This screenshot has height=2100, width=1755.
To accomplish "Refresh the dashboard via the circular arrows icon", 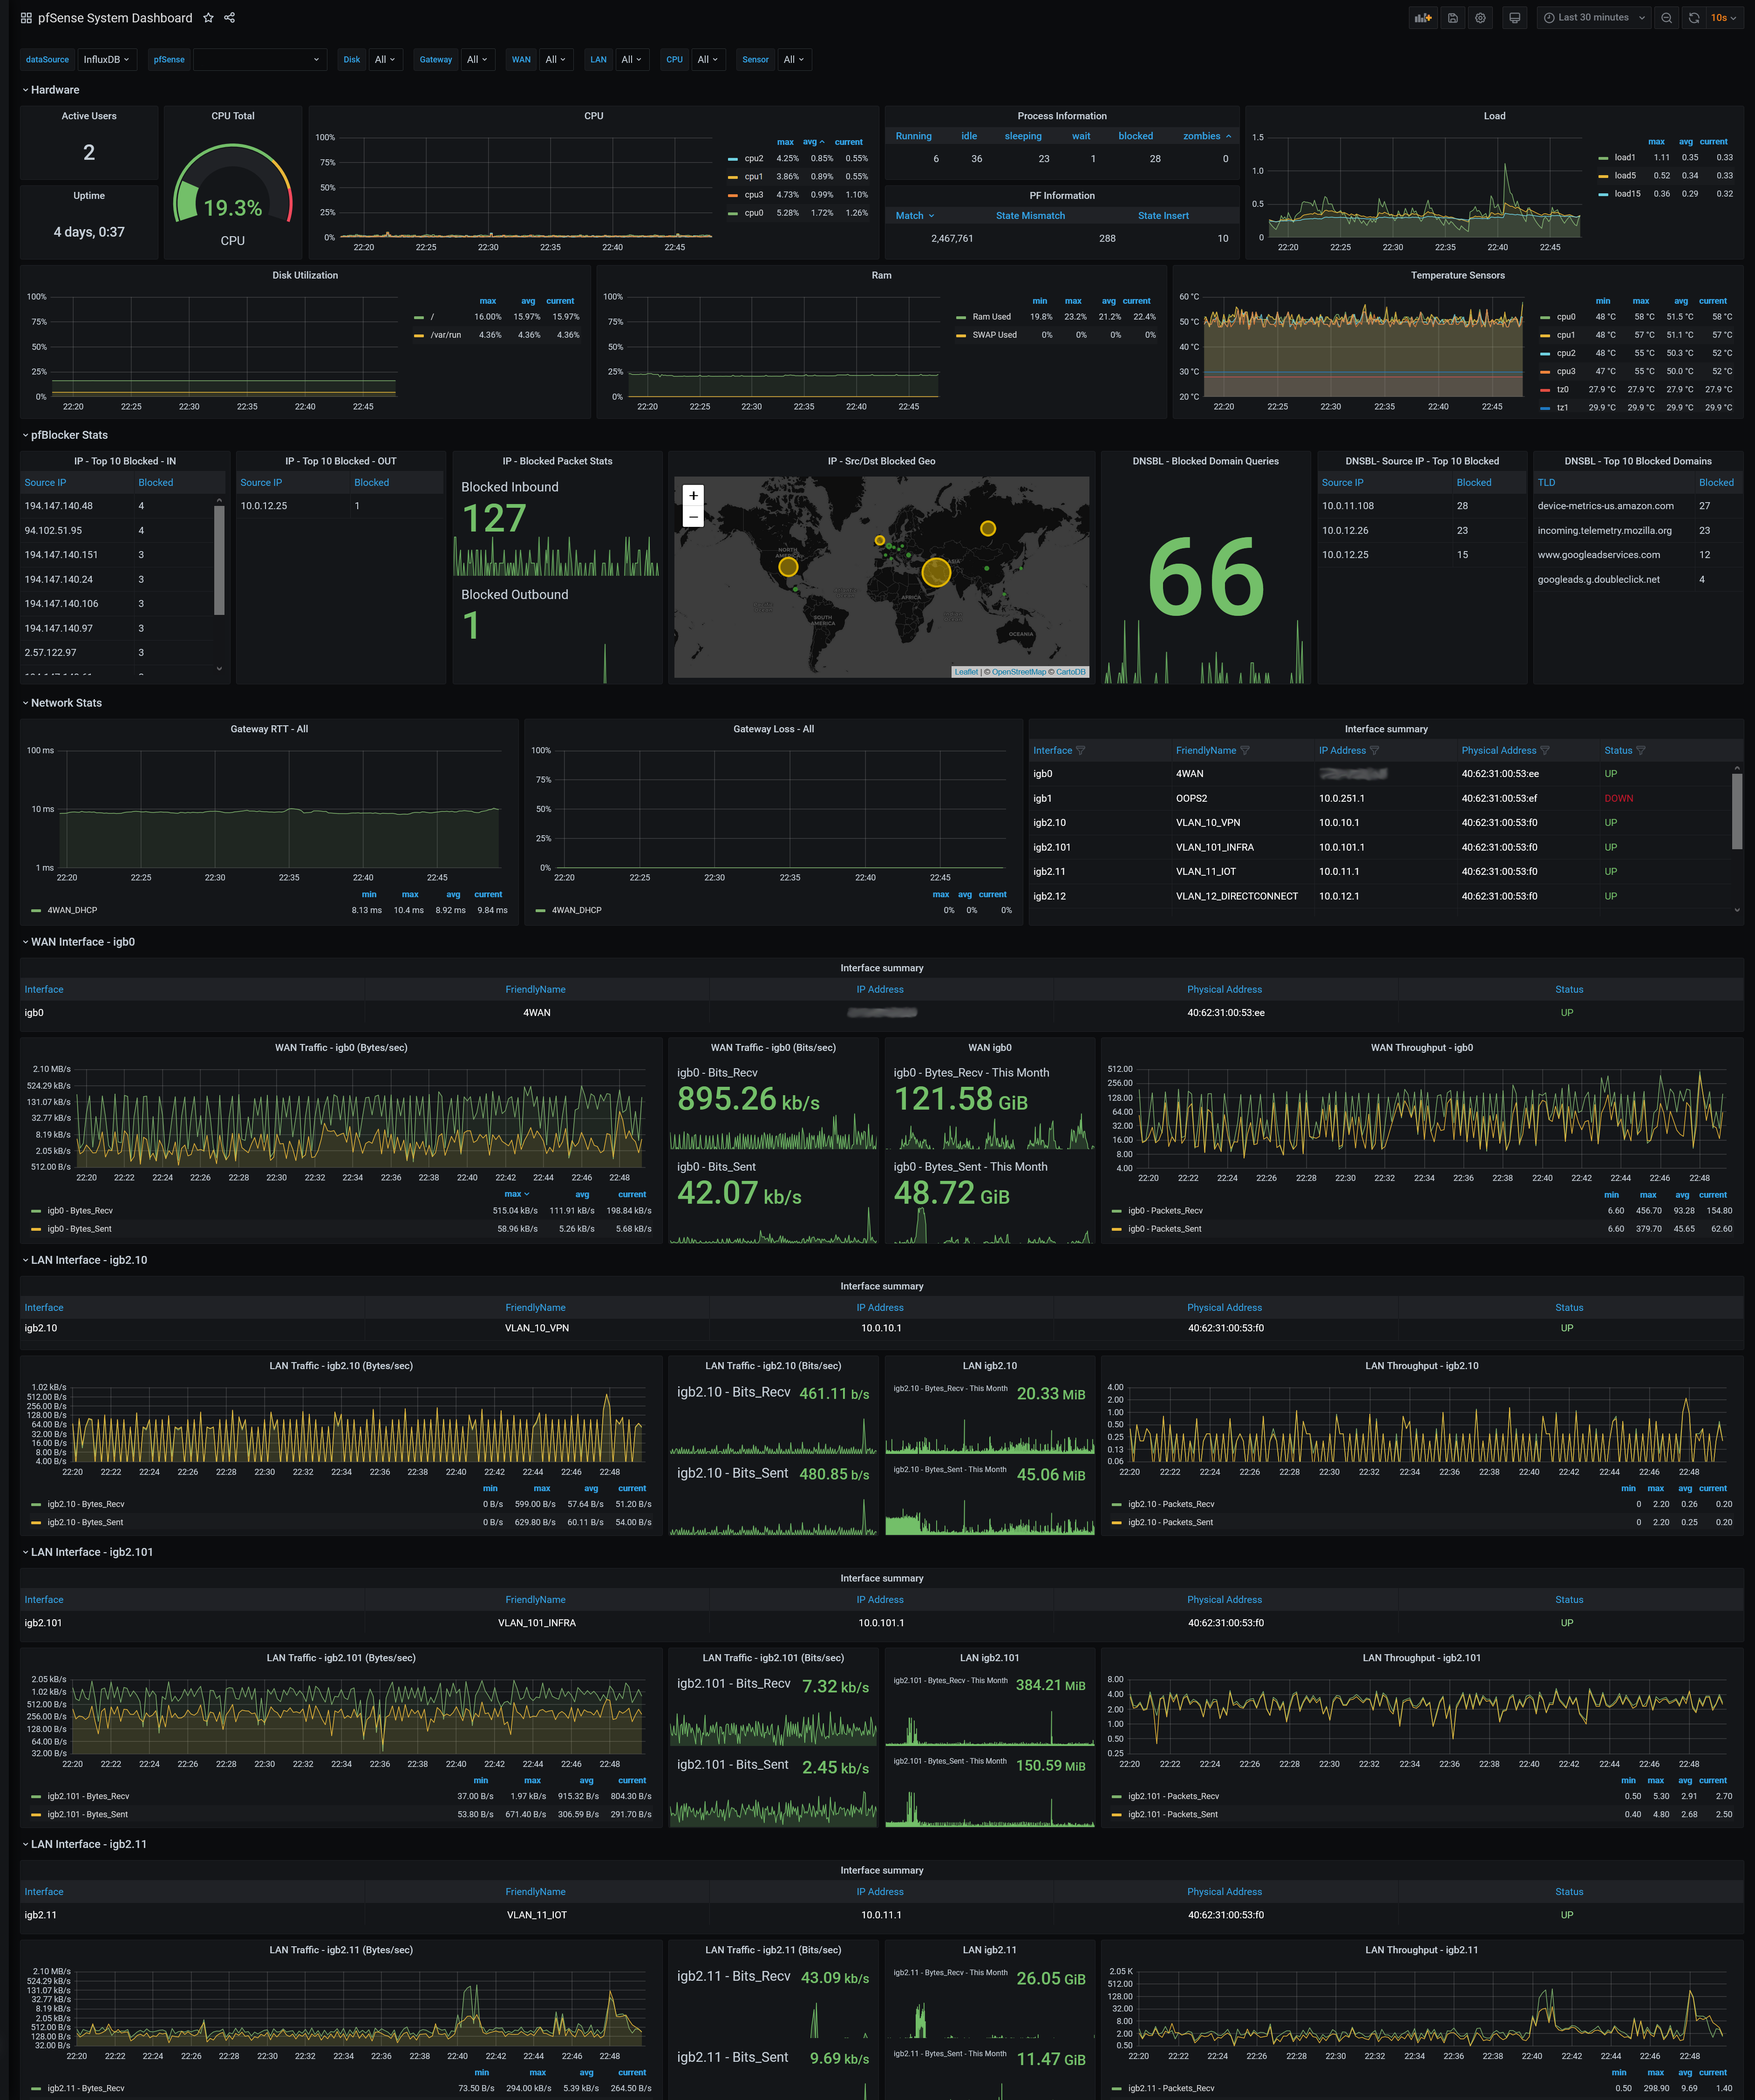I will pos(1693,18).
